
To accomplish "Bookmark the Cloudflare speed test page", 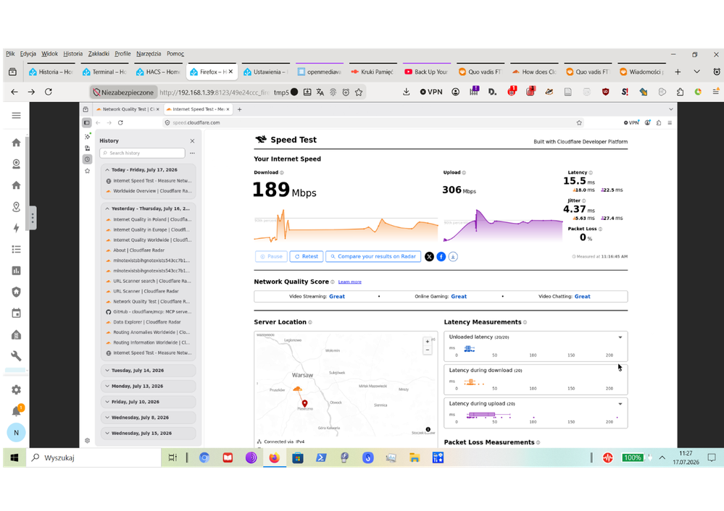I will click(x=579, y=122).
